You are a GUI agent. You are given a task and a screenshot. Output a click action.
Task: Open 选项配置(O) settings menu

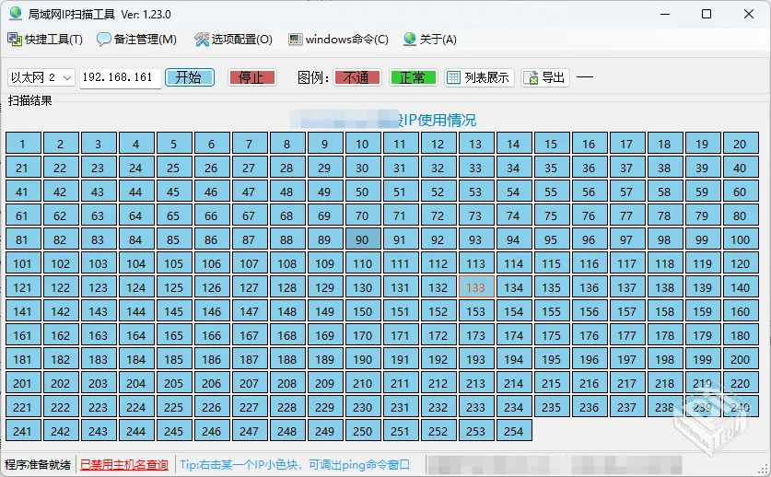tap(233, 40)
